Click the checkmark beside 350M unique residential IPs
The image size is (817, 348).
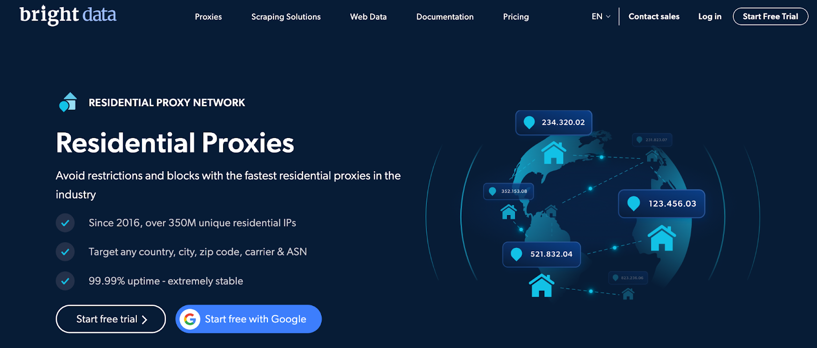(x=65, y=223)
